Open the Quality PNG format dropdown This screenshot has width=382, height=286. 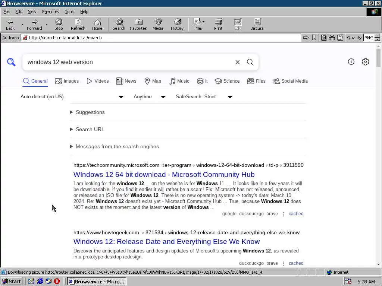(377, 38)
